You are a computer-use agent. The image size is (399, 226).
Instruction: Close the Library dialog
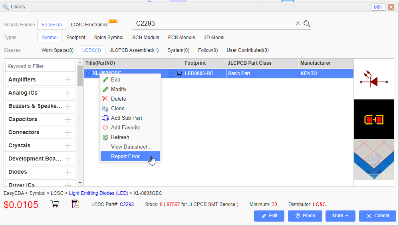391,7
